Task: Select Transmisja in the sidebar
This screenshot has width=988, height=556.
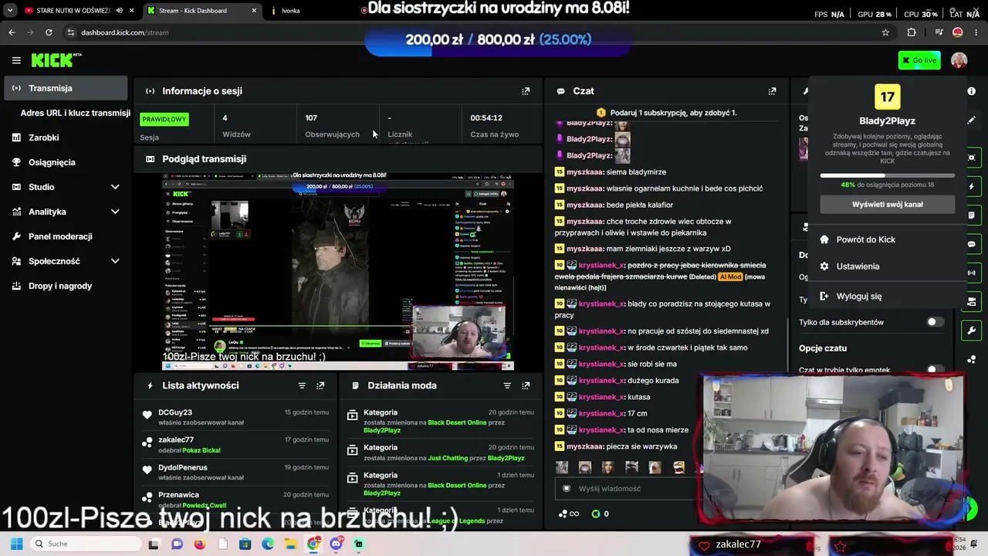Action: point(66,88)
